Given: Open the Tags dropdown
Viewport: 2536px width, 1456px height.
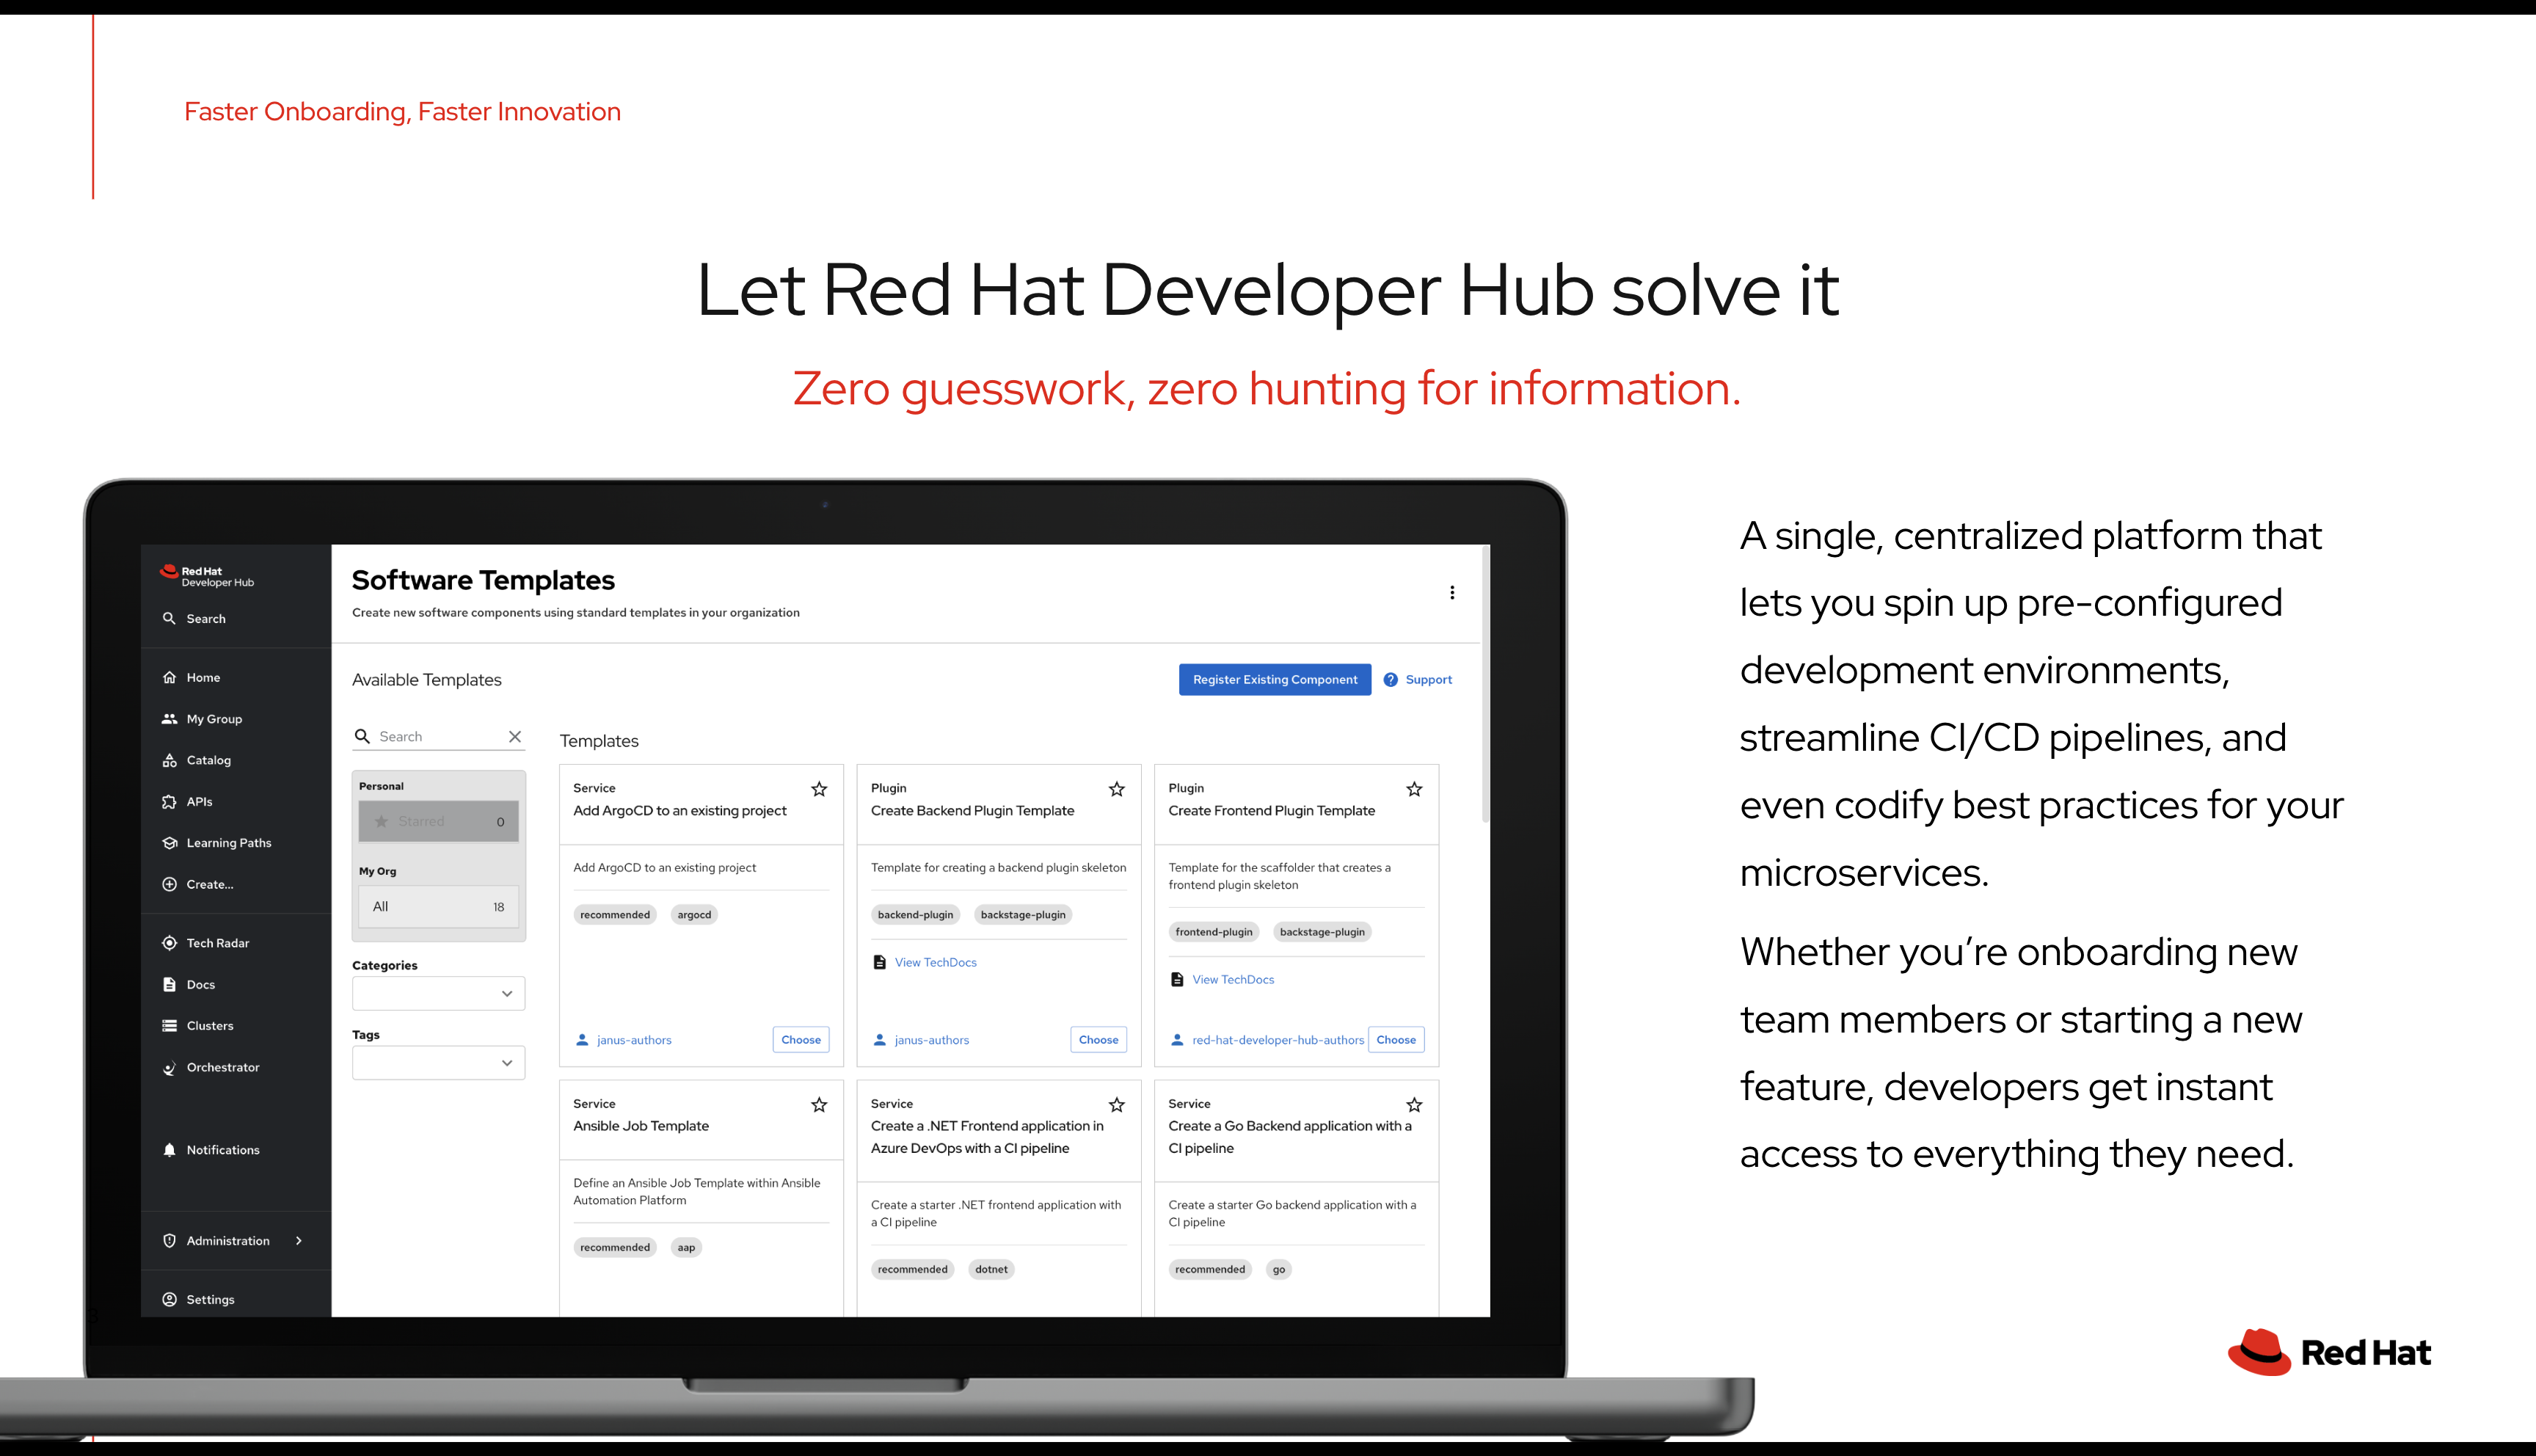Looking at the screenshot, I should click(x=439, y=1063).
